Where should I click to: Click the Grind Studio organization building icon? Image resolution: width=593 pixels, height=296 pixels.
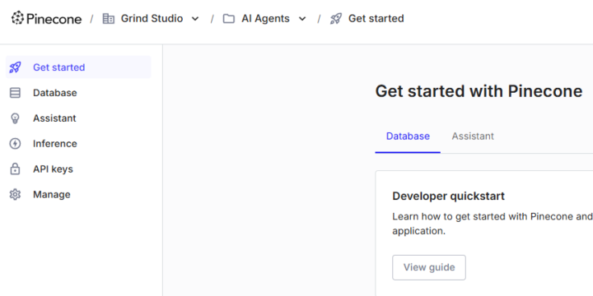pos(109,18)
